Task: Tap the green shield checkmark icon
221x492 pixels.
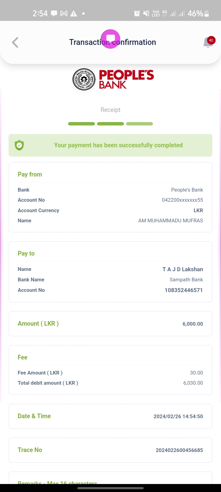Action: tap(19, 145)
